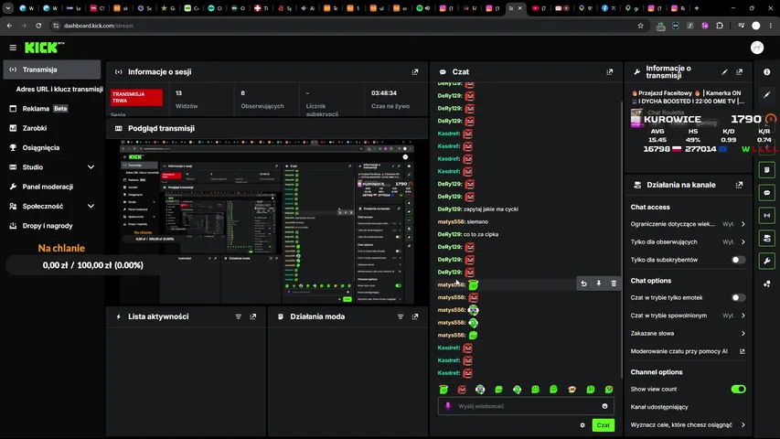Screen dimensions: 780x439
Task: Edit stream info with pencil icon
Action: (724, 72)
